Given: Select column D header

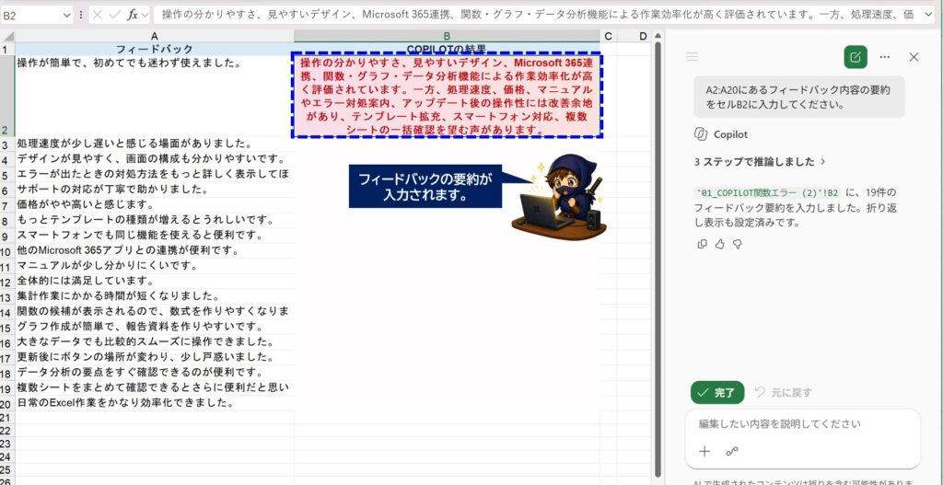Looking at the screenshot, I should click(643, 36).
